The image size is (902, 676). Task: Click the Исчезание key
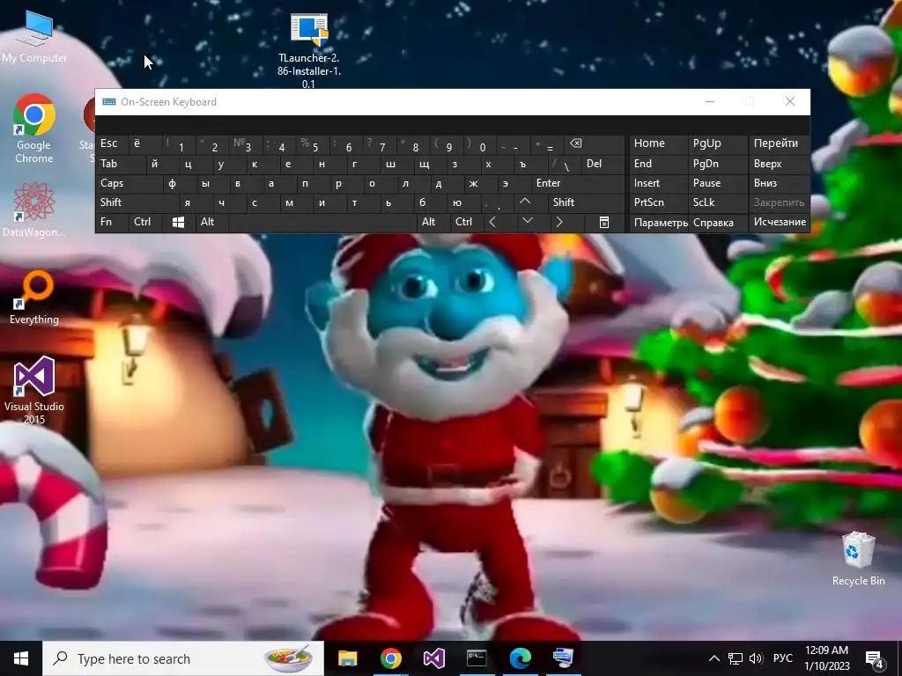[x=780, y=222]
